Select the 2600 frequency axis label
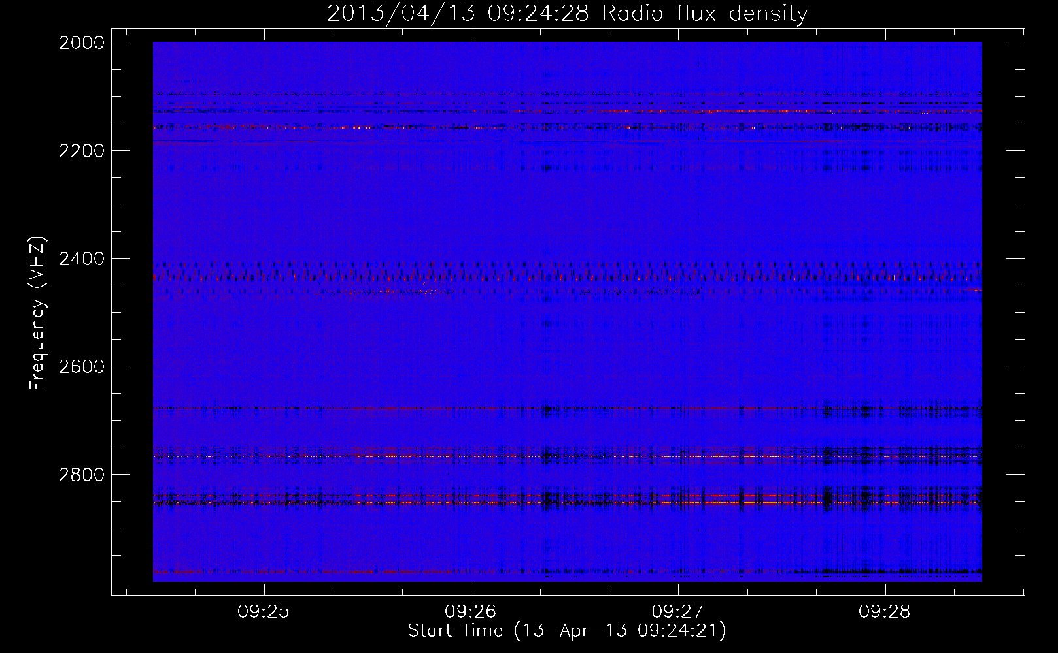The image size is (1058, 653). point(82,366)
